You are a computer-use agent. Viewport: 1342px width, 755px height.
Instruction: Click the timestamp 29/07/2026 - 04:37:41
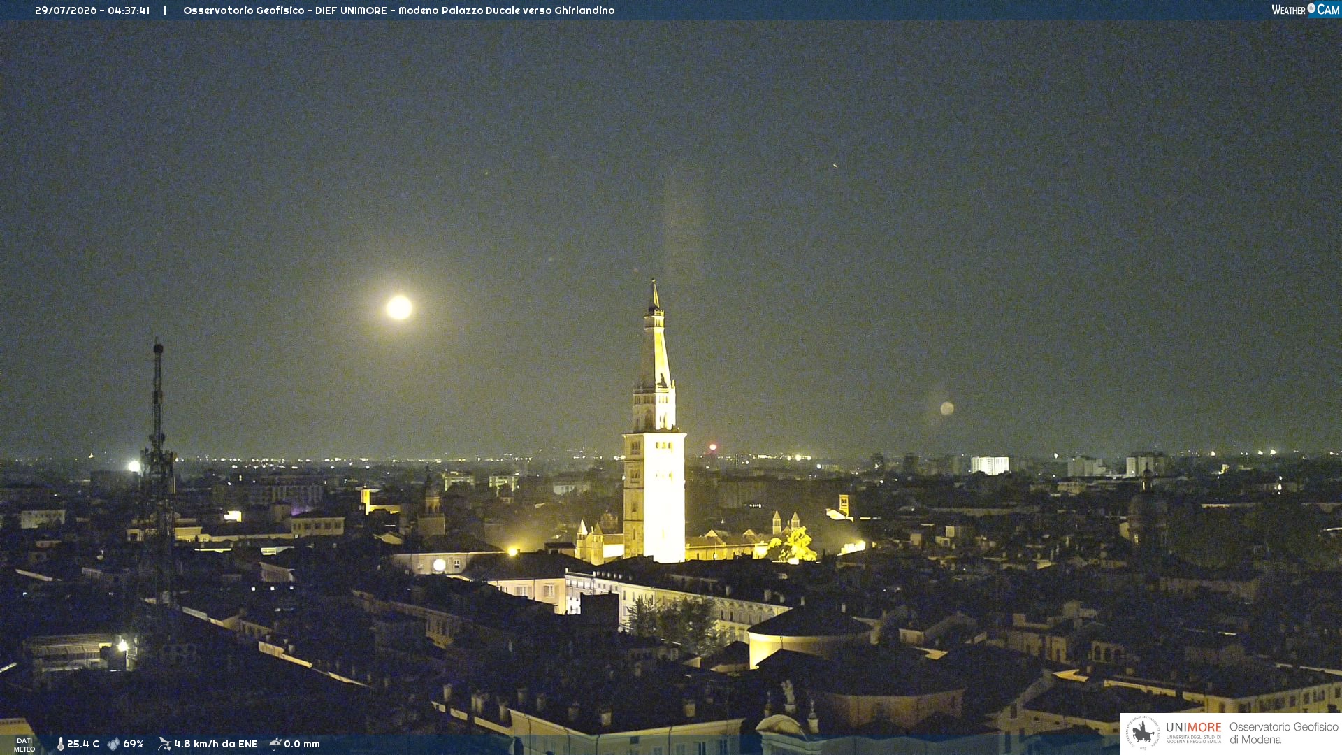pyautogui.click(x=92, y=10)
